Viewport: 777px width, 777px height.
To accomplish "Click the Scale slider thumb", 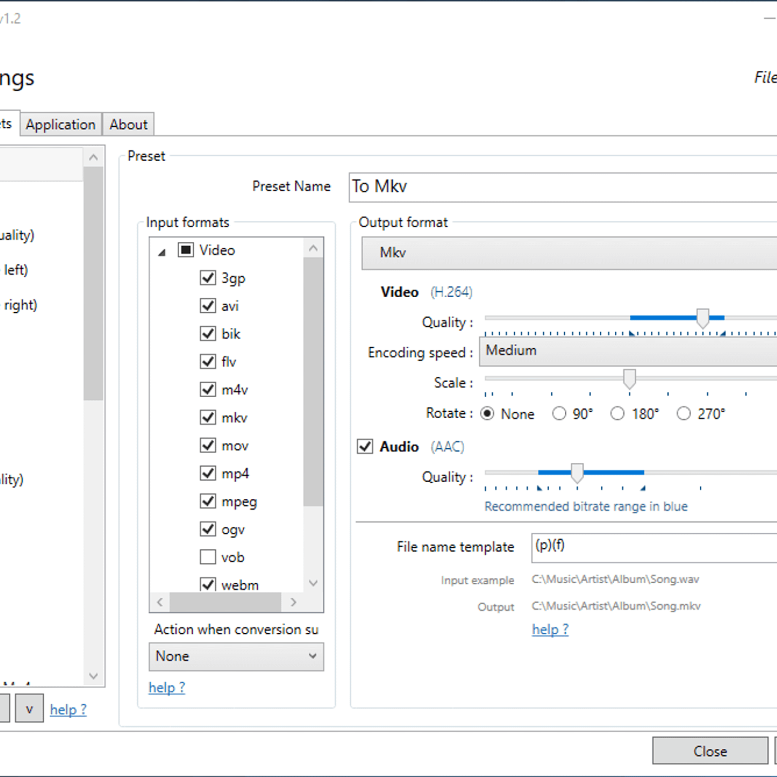I will click(x=629, y=379).
